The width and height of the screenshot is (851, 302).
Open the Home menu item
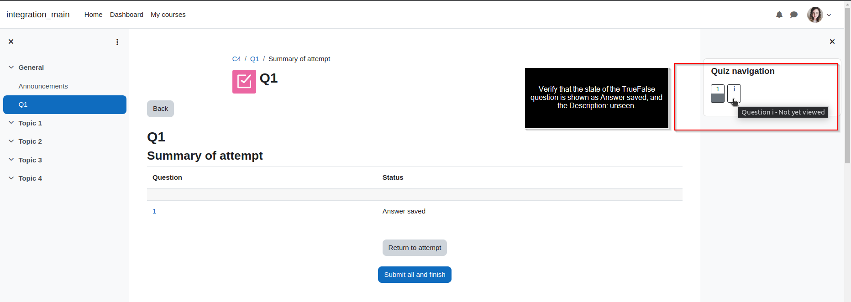pyautogui.click(x=93, y=15)
